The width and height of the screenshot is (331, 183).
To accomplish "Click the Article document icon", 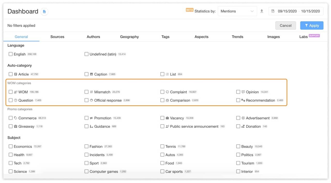I will click(16, 74).
